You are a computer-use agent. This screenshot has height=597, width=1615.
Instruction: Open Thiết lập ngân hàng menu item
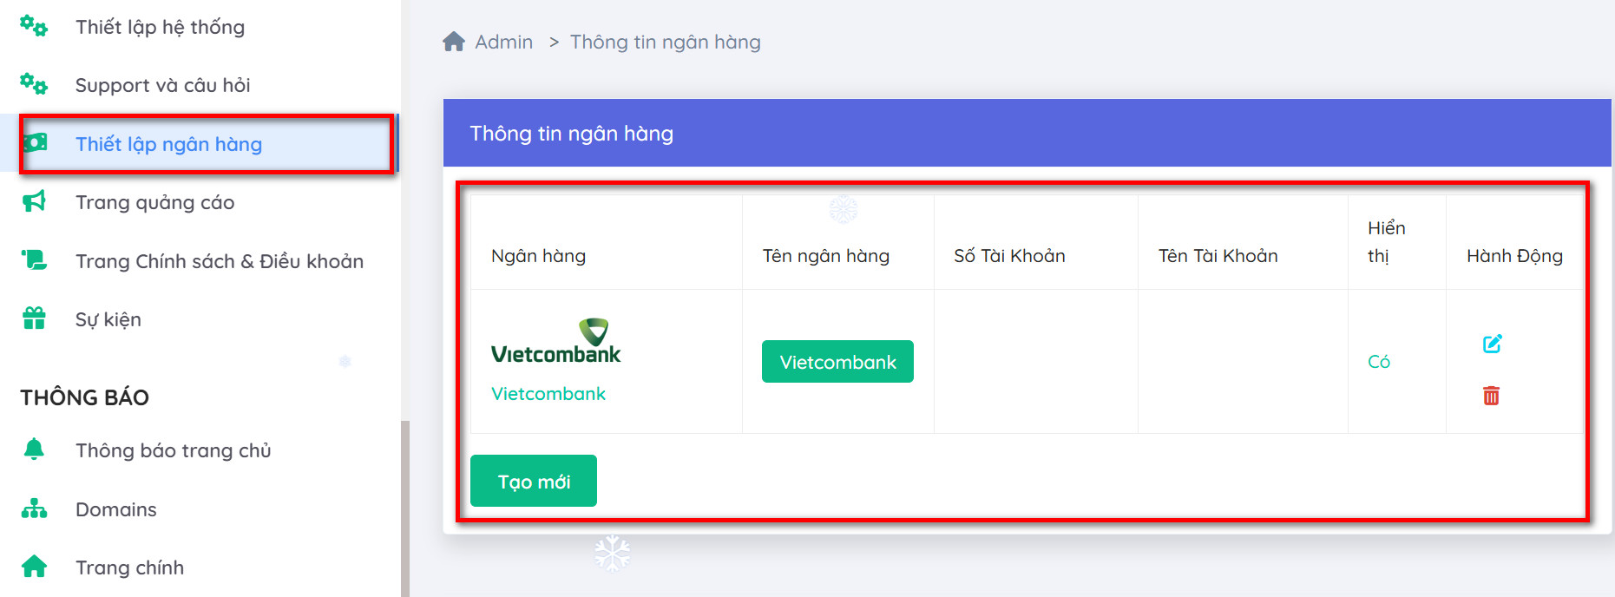click(x=168, y=144)
